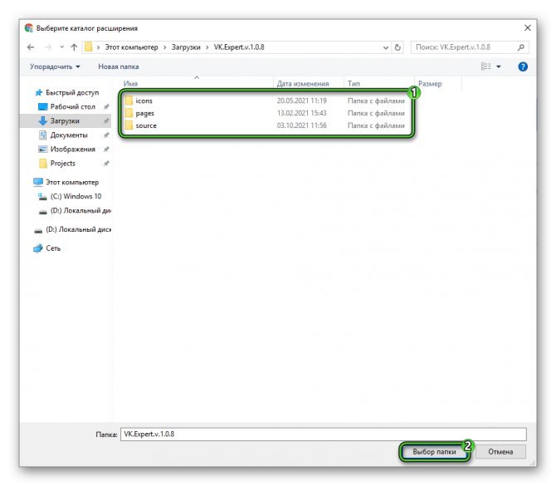Click the pages folder's yellow icon
The height and width of the screenshot is (486, 556).
coord(129,113)
